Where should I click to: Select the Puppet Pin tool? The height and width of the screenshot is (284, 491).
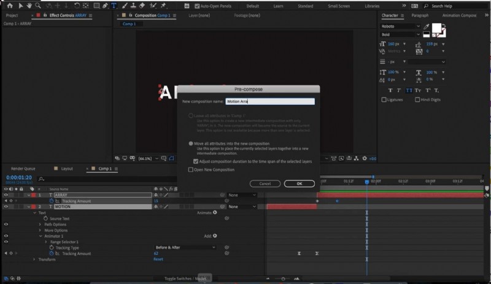163,6
